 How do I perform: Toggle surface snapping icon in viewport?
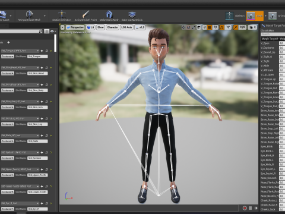coord(205,27)
